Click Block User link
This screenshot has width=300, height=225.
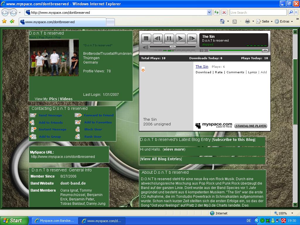93,129
